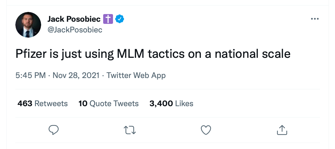Click the purple cross emoji beside name
335x149 pixels.
[x=108, y=19]
